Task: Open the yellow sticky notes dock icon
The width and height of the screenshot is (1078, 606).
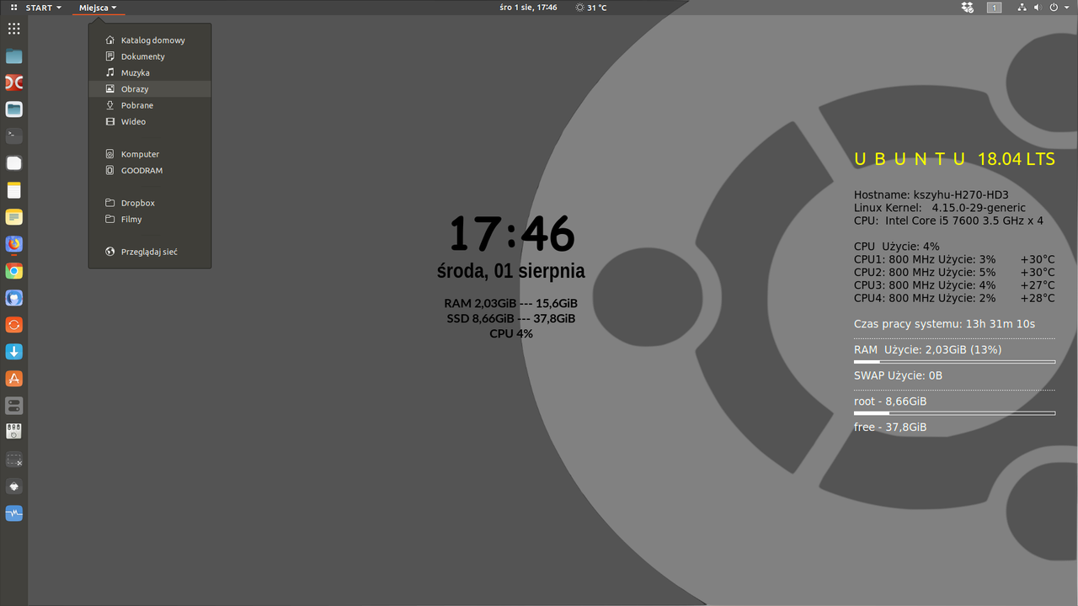Action: 13,217
